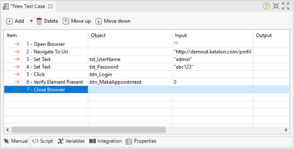Click the Delete trash can icon
This screenshot has height=149, width=294.
point(39,21)
